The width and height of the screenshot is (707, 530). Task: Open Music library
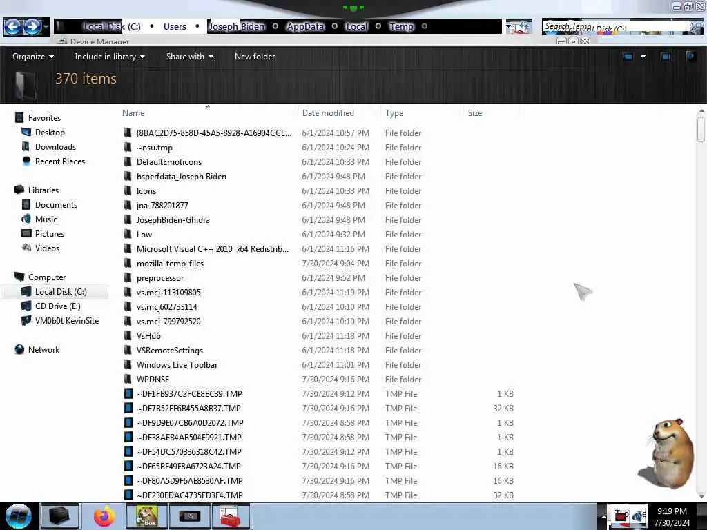46,219
